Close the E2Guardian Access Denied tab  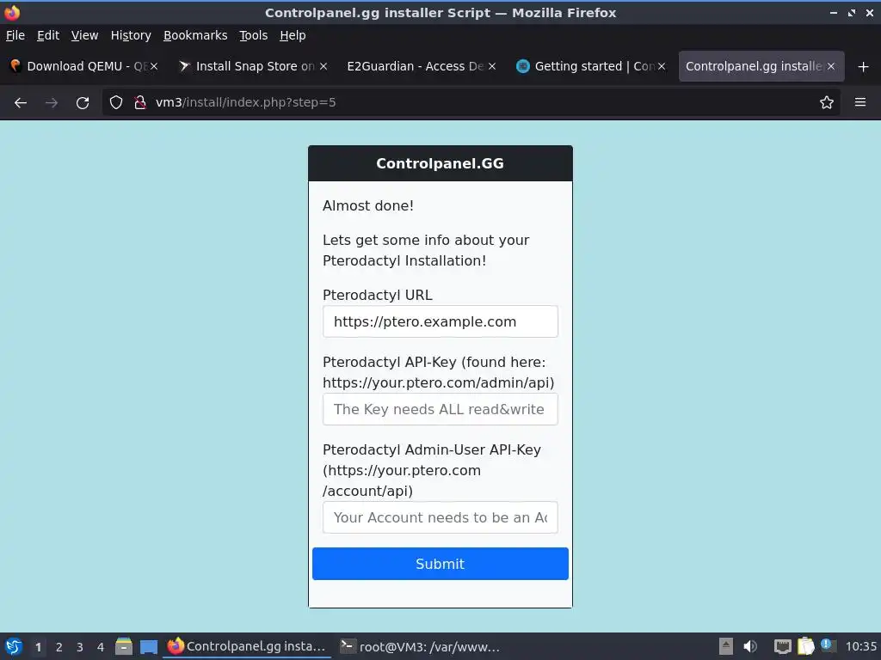(492, 66)
